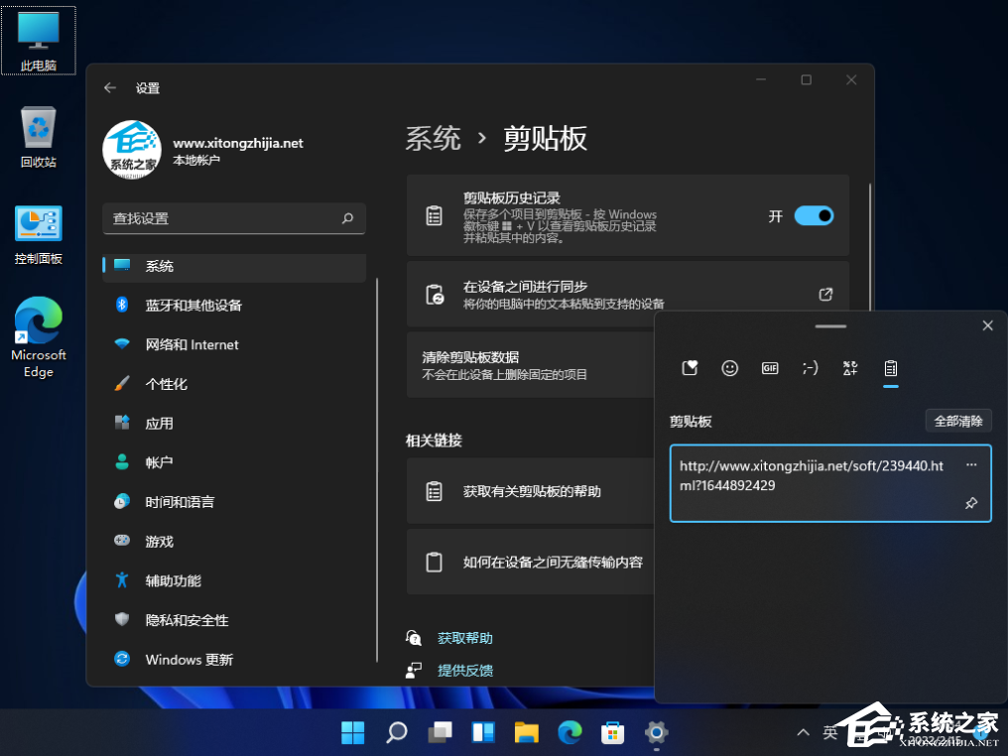Select the copied URL clipboard entry
This screenshot has width=1008, height=756.
tap(830, 483)
